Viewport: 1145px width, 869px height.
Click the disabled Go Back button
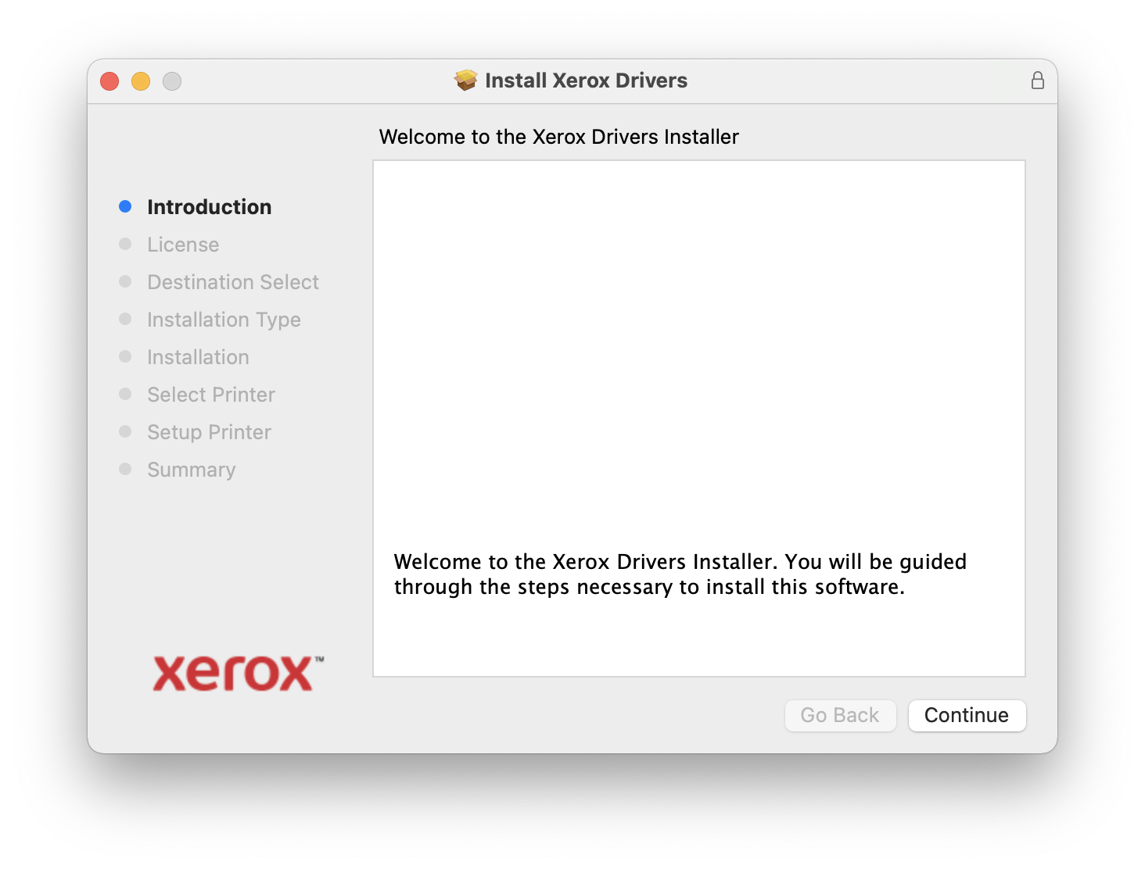[840, 715]
